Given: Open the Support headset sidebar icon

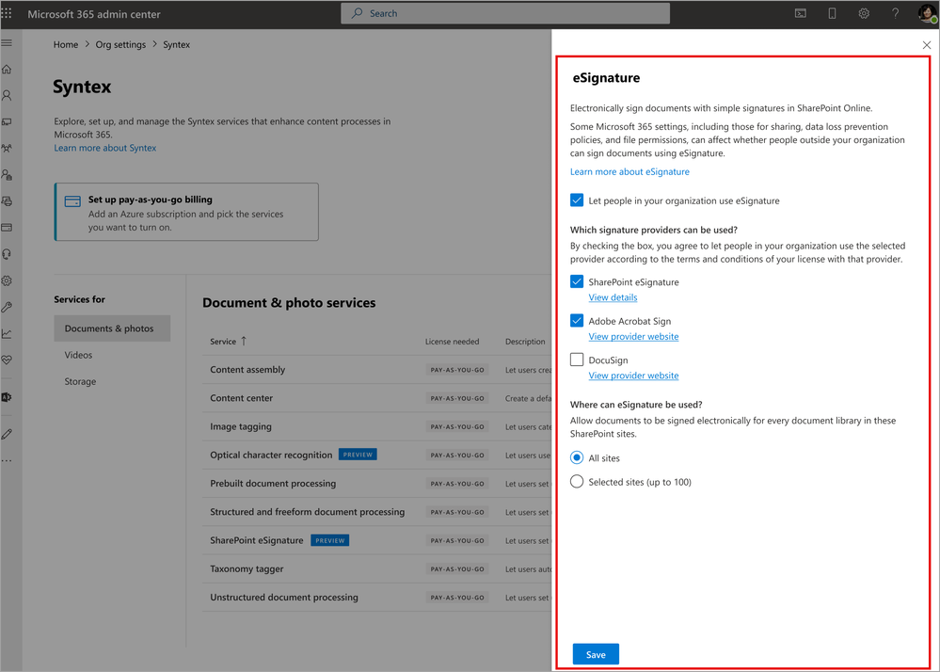Looking at the screenshot, I should 7,254.
